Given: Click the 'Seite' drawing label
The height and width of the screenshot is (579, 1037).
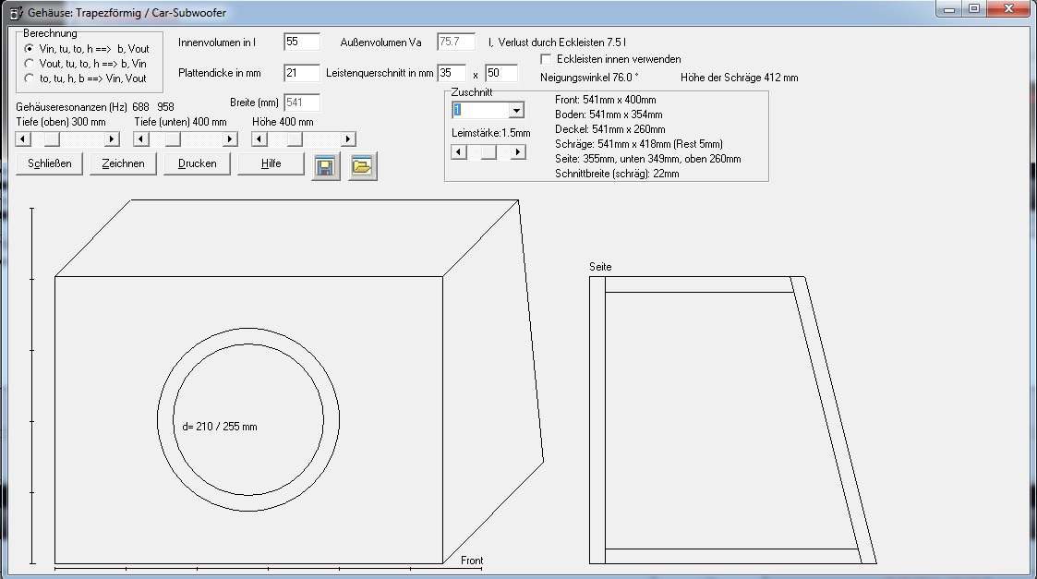Looking at the screenshot, I should click(600, 267).
